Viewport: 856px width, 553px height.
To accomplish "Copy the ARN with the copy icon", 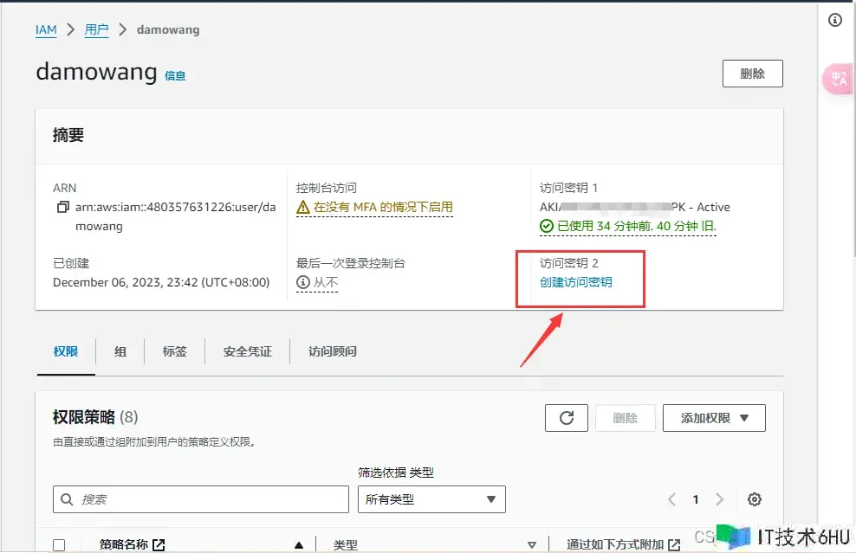I will [63, 207].
